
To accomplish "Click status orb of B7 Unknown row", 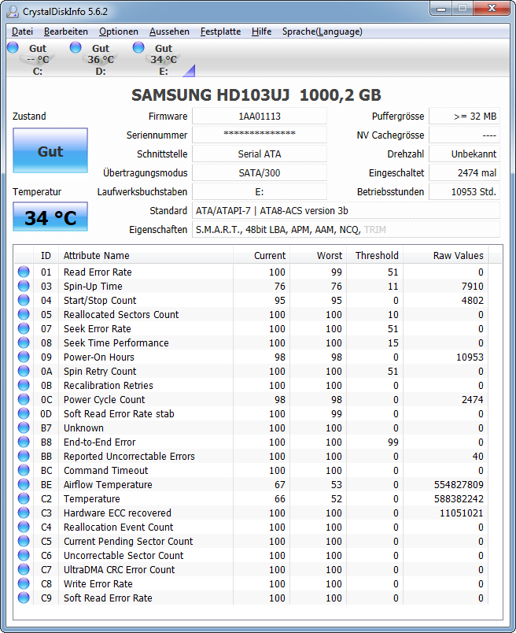I will pos(24,428).
